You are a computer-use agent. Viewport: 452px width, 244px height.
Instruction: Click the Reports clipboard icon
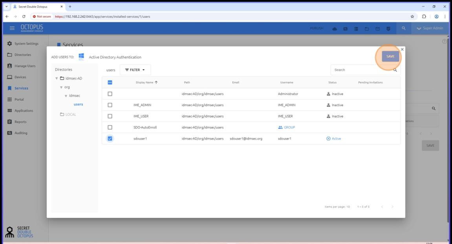(9, 122)
